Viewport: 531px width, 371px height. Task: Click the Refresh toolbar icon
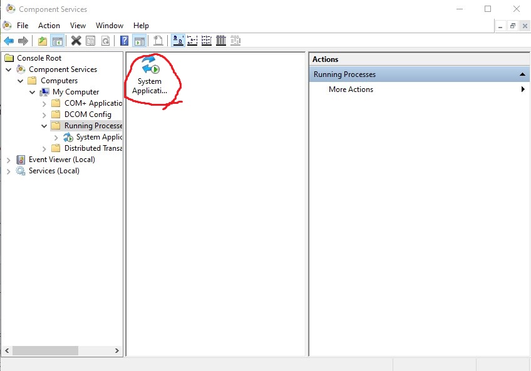pyautogui.click(x=106, y=41)
